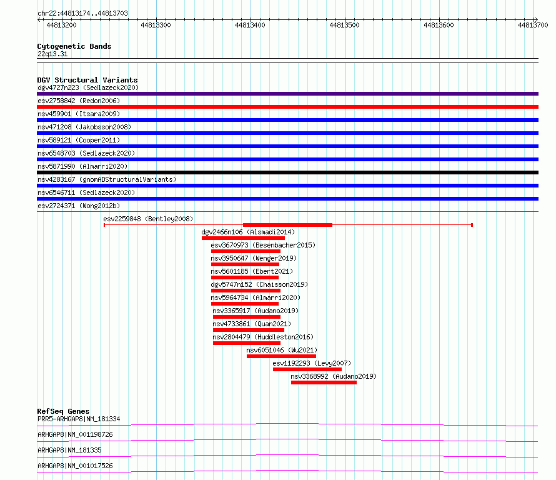Image resolution: width=556 pixels, height=480 pixels.
Task: Click ruler position 44813300
Action: 156,25
